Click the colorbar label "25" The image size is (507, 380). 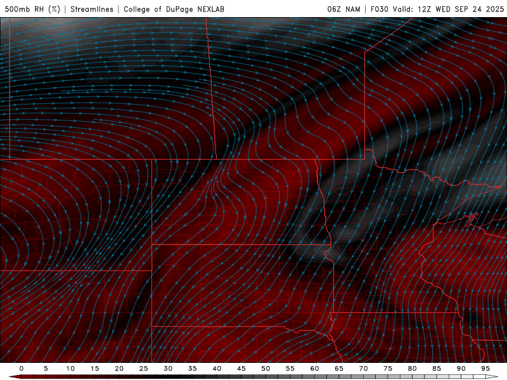point(144,369)
